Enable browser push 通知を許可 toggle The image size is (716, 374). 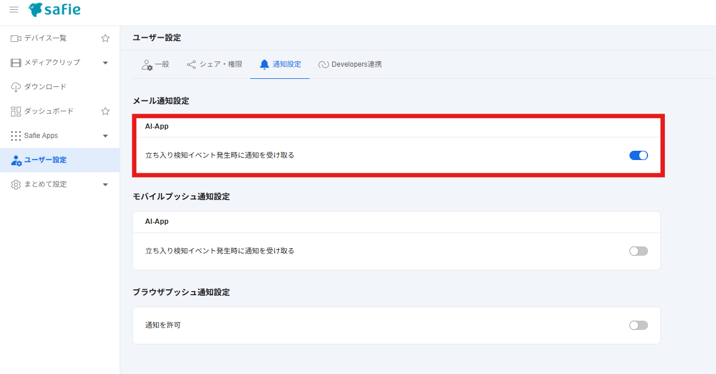(x=638, y=325)
